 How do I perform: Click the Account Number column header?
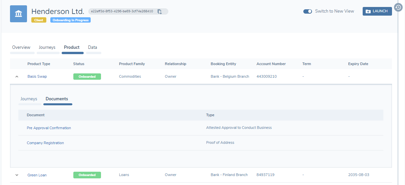click(271, 64)
